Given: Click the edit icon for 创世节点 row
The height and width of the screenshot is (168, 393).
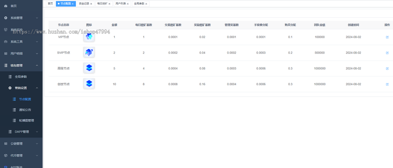Looking at the screenshot, I should (387, 84).
